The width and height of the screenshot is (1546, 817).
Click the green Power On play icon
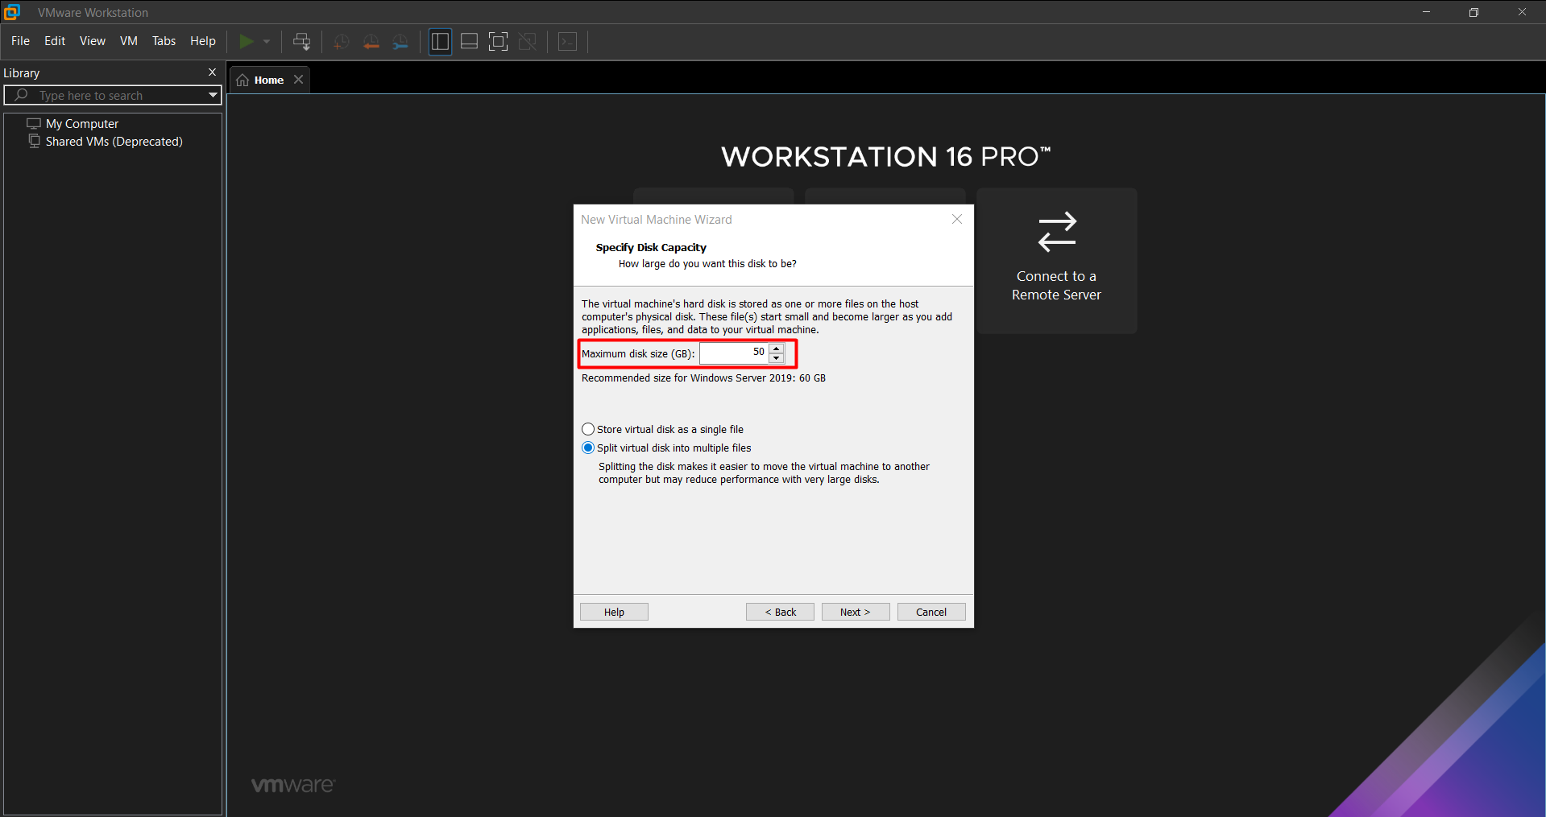pos(247,41)
